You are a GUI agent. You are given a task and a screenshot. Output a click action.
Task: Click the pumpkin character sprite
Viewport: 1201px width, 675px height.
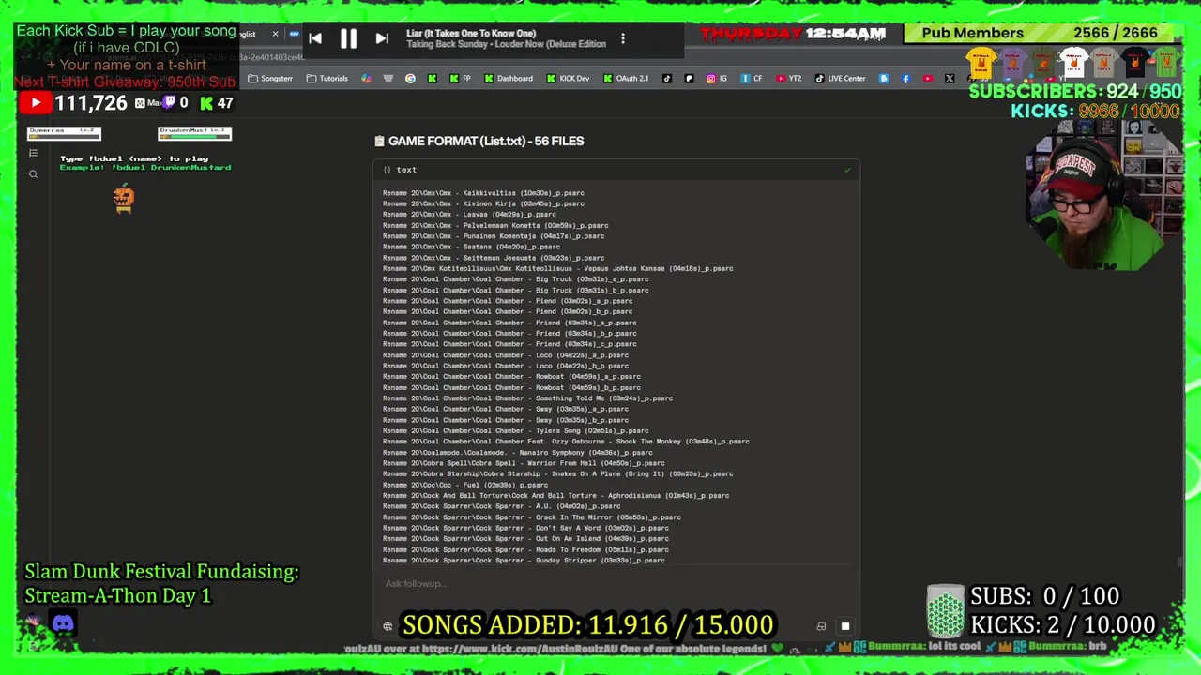(124, 199)
